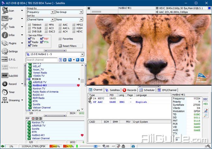Click the heart favorite icon on HotBird 4K1 row
The width and height of the screenshot is (212, 149).
point(78,85)
